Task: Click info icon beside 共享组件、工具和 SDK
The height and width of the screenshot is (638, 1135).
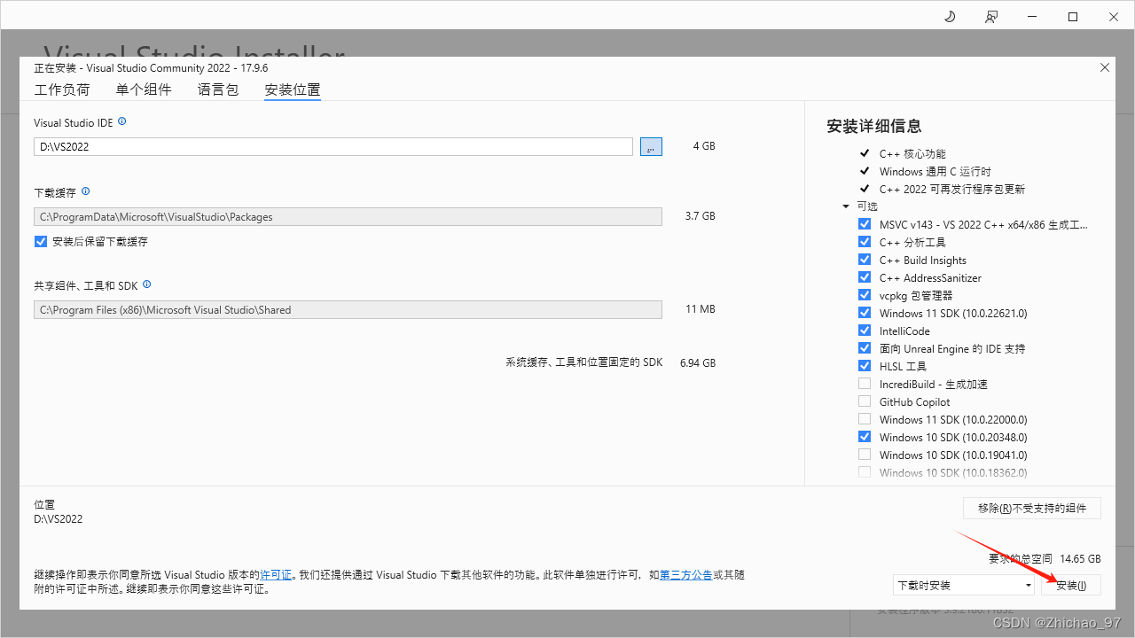Action: (147, 284)
